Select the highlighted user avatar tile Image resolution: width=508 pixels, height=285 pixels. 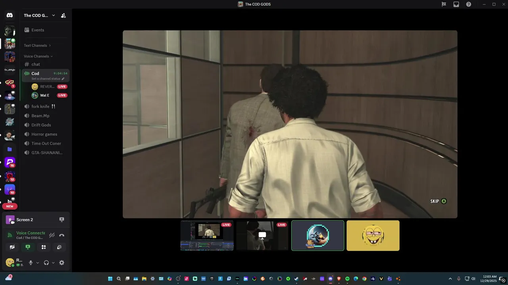[317, 236]
